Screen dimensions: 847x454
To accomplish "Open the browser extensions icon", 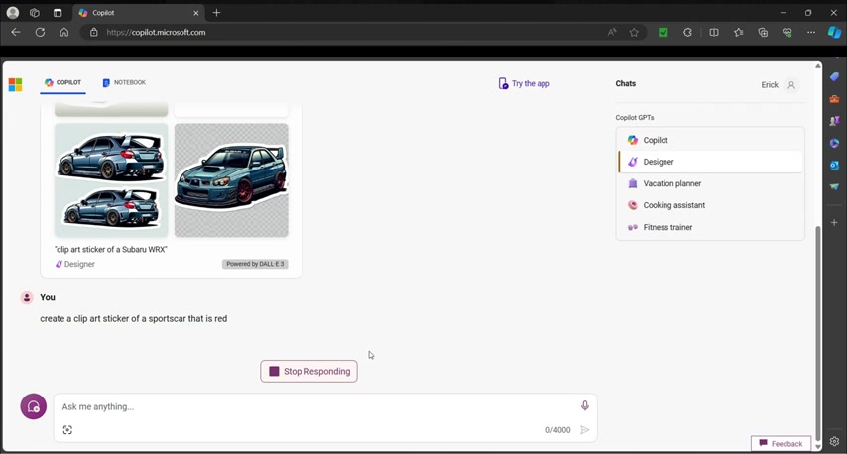I will coord(687,32).
